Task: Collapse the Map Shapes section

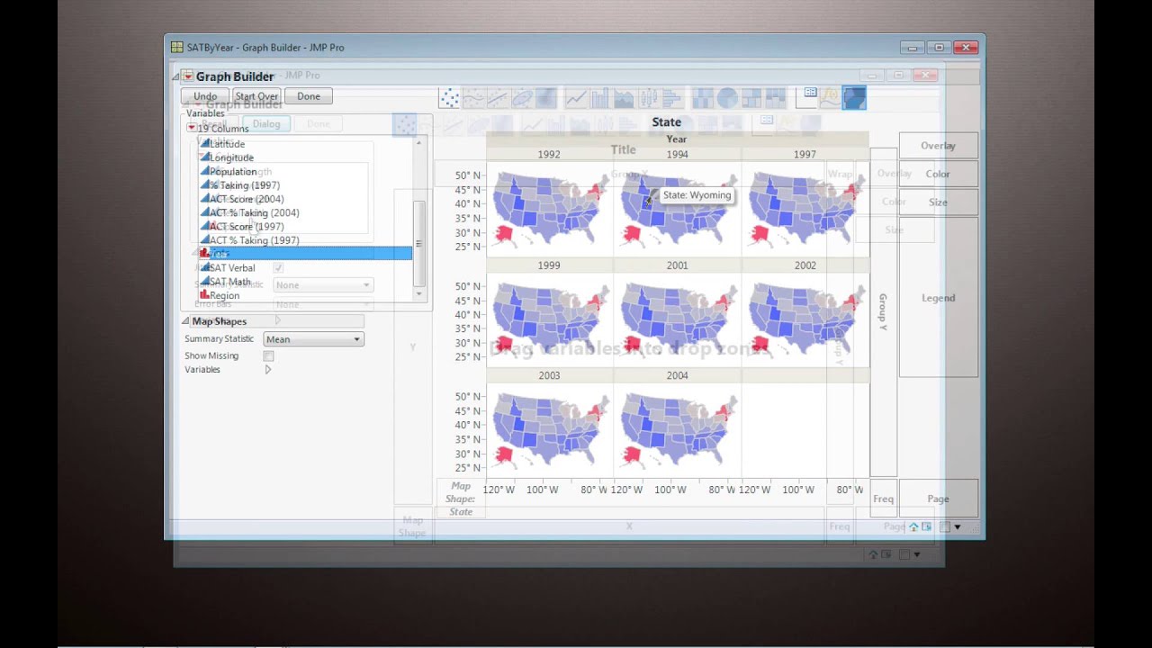Action: [185, 321]
